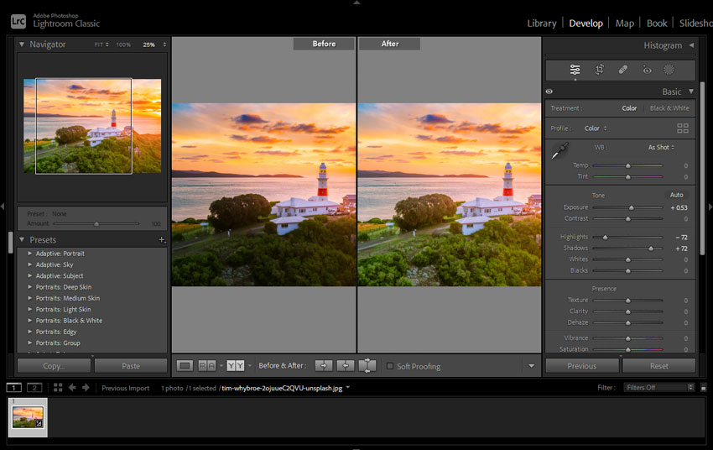Open the Profile Browser grid icon
Image resolution: width=713 pixels, height=450 pixels.
683,128
